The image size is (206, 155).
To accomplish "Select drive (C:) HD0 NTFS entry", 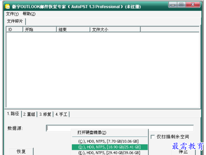I will click(110, 141).
